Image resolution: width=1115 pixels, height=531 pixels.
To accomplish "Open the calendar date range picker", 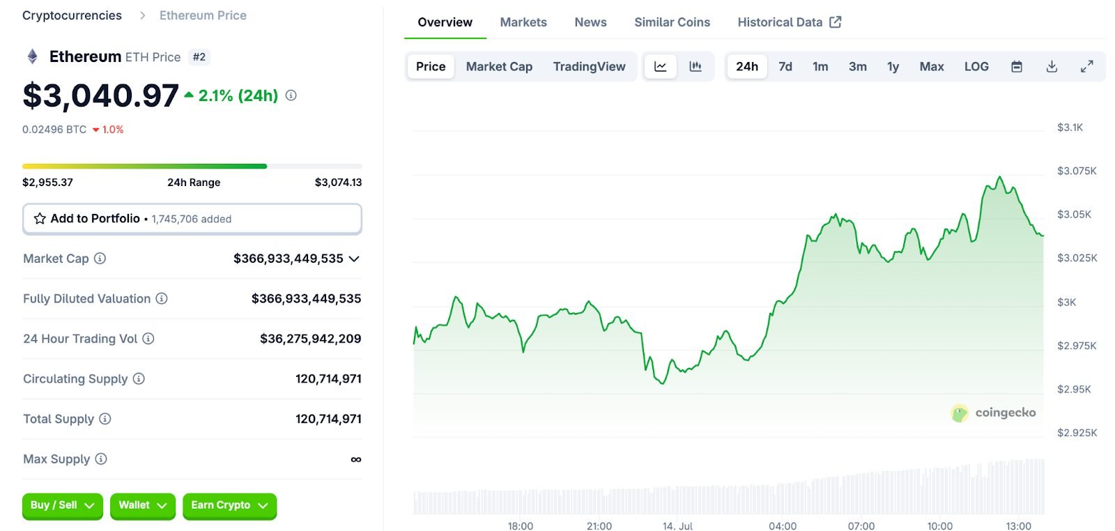I will [1017, 67].
